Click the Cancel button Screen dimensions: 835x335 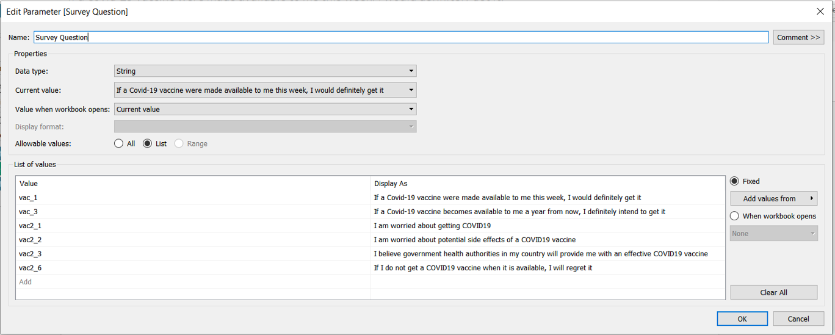coord(798,319)
